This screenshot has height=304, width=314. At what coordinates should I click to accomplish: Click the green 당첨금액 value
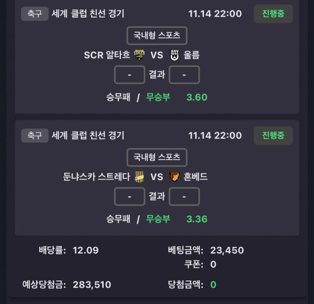coord(213,285)
